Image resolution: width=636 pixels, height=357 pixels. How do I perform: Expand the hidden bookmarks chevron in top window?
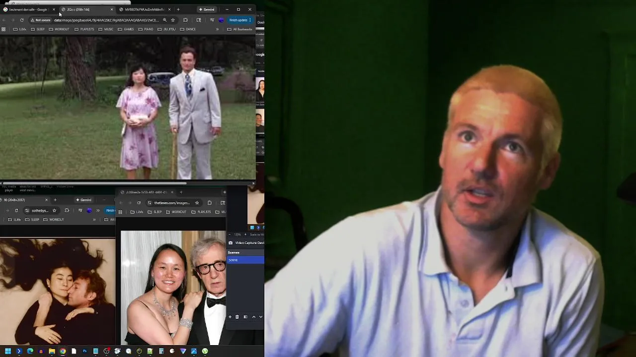(x=217, y=29)
